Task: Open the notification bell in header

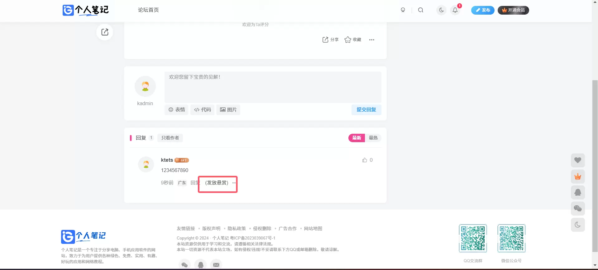Action: [x=455, y=10]
